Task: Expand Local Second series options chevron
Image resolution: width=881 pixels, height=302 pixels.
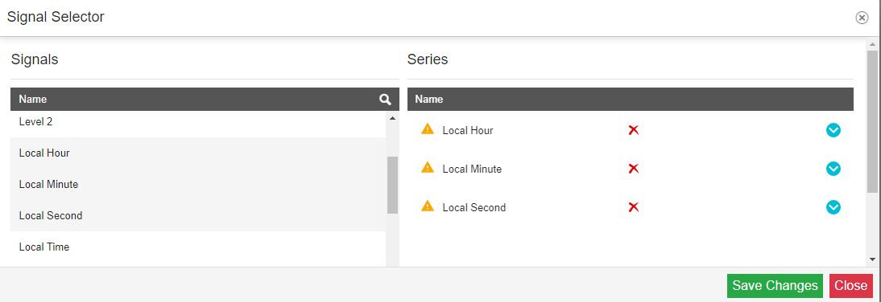Action: coord(833,207)
